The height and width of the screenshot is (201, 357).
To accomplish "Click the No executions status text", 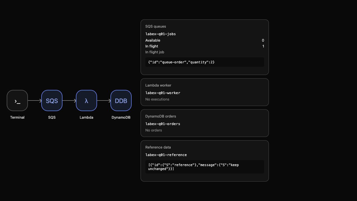I will pyautogui.click(x=157, y=99).
